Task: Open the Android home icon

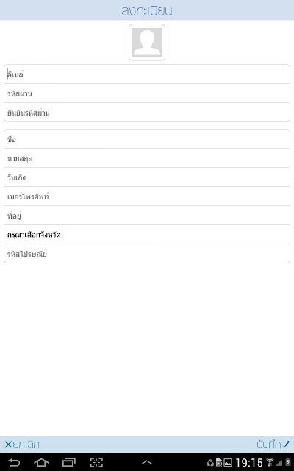Action: click(x=41, y=462)
